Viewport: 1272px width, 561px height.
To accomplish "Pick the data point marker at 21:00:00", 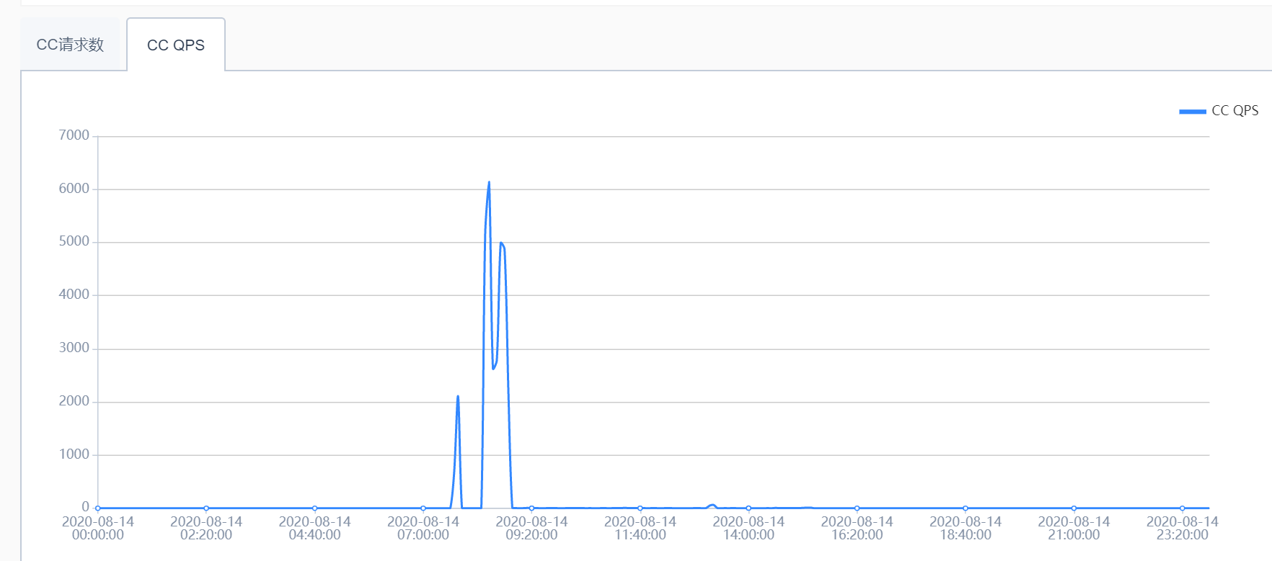I will tap(1074, 508).
